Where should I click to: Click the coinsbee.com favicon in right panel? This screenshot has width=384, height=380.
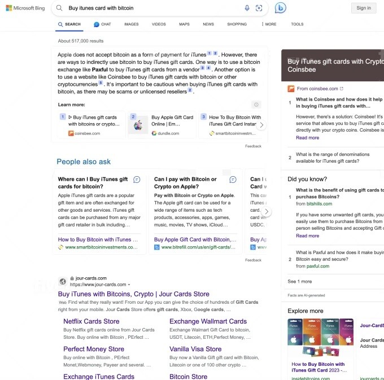click(291, 89)
